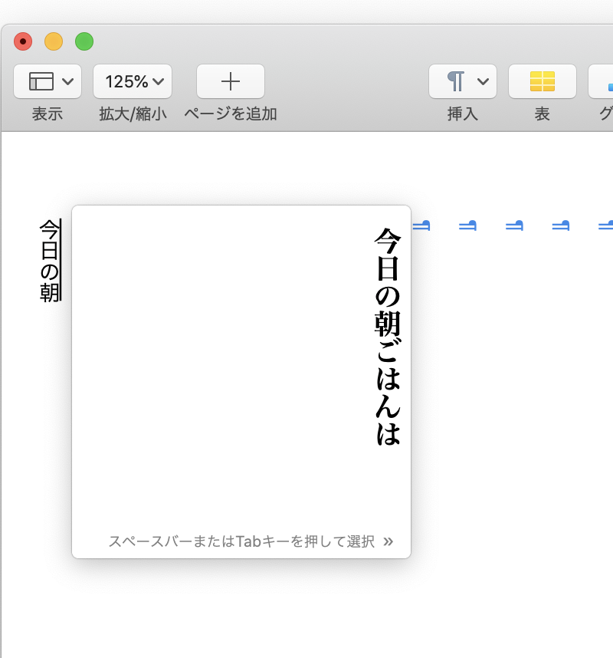Click the partially visible グラフ chart icon

coord(602,81)
